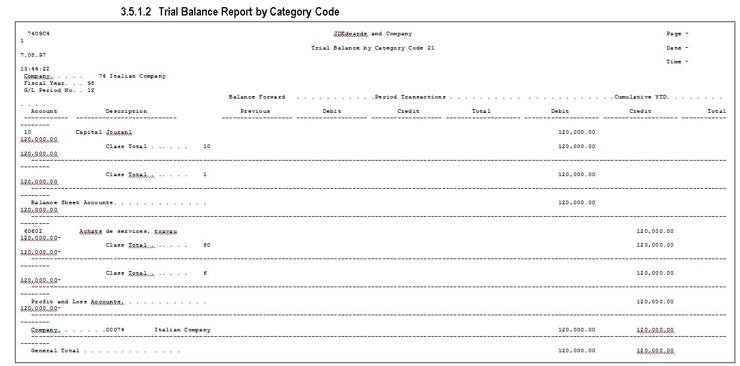
Task: Select the "Time -" label
Action: click(677, 61)
